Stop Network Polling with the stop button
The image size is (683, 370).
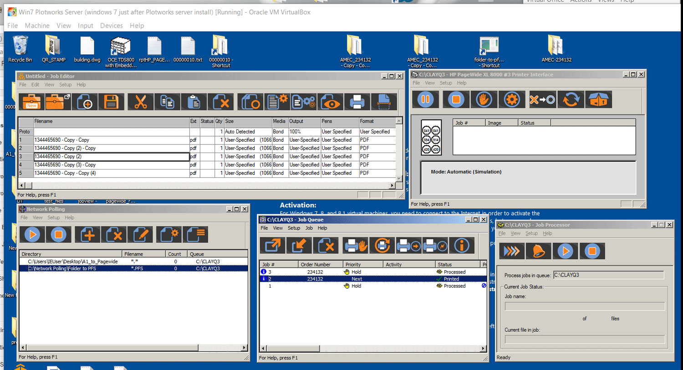(x=59, y=235)
